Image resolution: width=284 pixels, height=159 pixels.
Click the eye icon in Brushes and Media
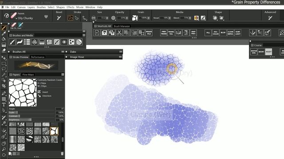tap(64, 42)
